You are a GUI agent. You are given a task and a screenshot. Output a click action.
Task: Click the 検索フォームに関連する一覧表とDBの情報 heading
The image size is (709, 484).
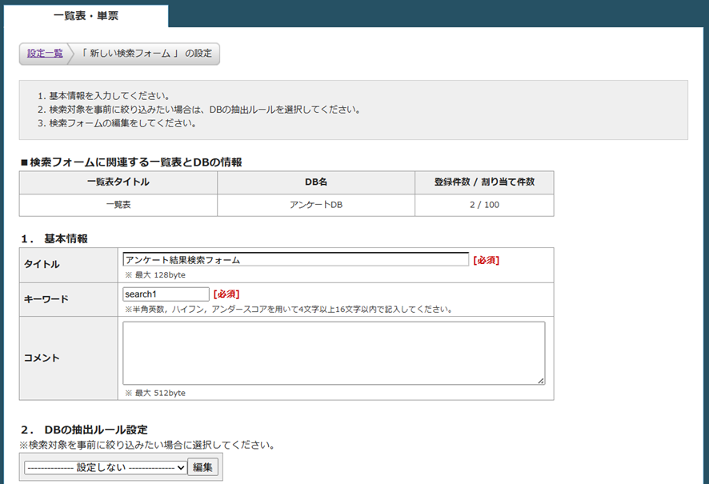click(x=131, y=162)
